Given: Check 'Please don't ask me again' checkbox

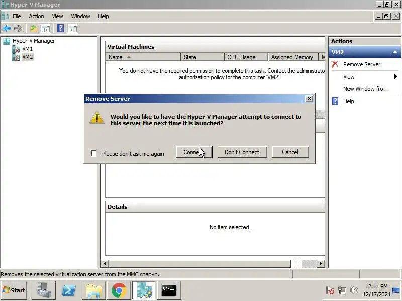Looking at the screenshot, I should (94, 154).
